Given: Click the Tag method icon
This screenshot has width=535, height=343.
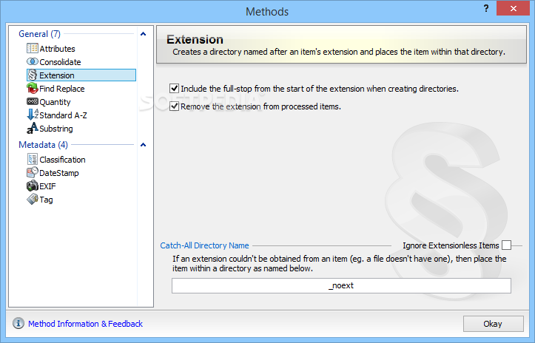Looking at the screenshot, I should [x=33, y=199].
